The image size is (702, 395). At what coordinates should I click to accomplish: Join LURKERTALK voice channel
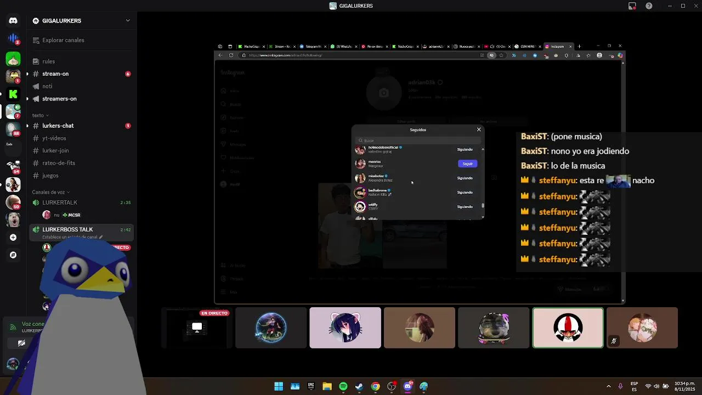tap(81, 202)
